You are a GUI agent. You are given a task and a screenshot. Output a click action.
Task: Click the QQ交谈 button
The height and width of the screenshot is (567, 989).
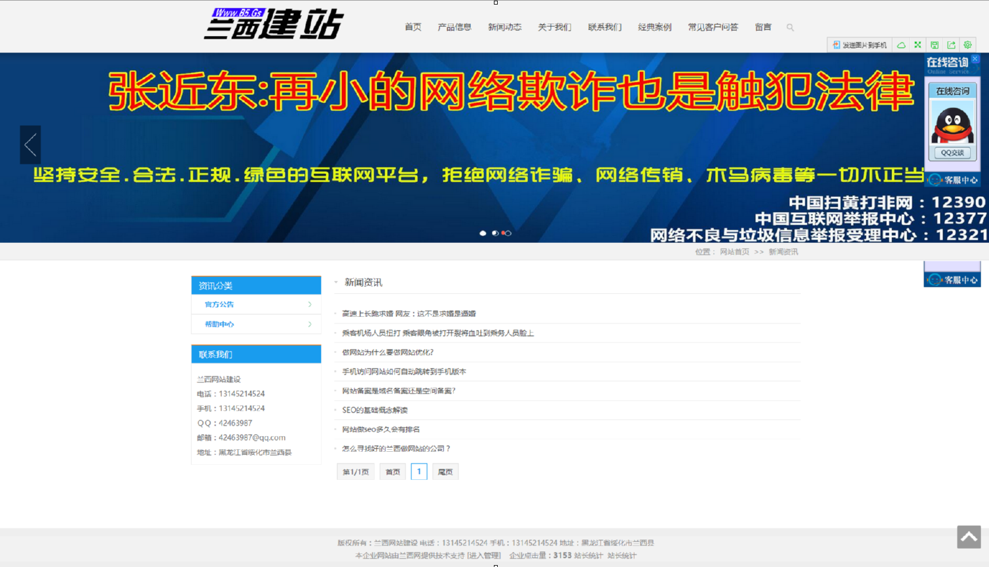[952, 153]
